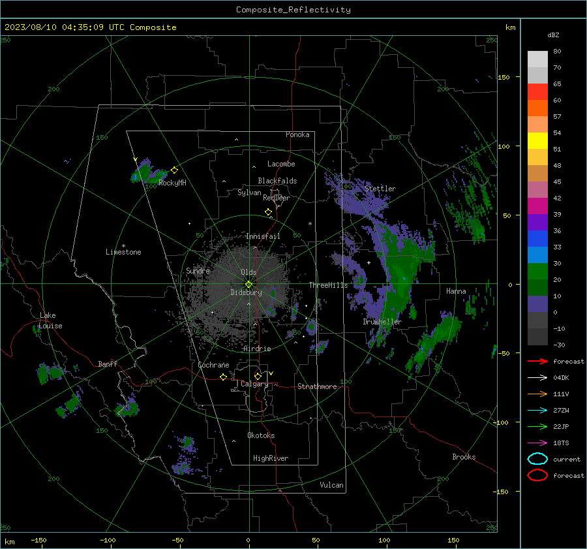Click the storm cell west of RockyMH

(145, 173)
